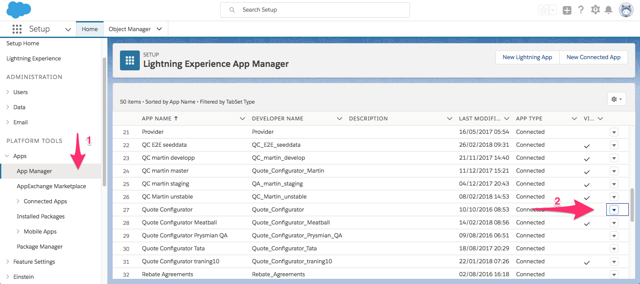640x284 pixels.
Task: Open the App Launcher waffle icon
Action: [x=17, y=28]
